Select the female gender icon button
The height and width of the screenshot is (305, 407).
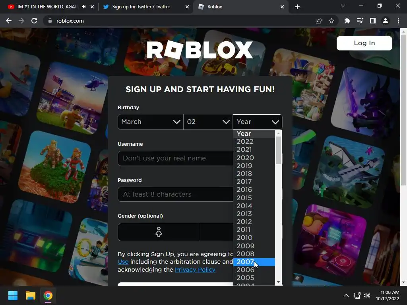coord(159,232)
